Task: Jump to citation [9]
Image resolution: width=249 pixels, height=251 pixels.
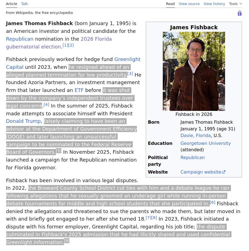Action: (67, 241)
